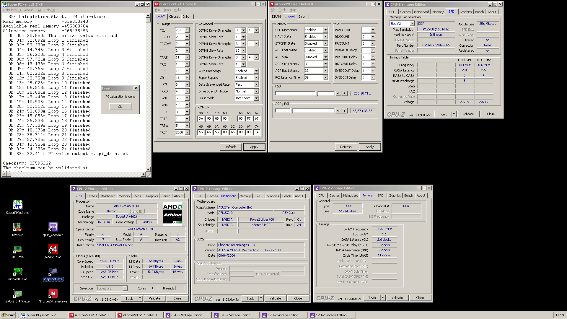567x319 pixels.
Task: Open the Bench tab in Mainboard CPU-Z window
Action: point(286,196)
